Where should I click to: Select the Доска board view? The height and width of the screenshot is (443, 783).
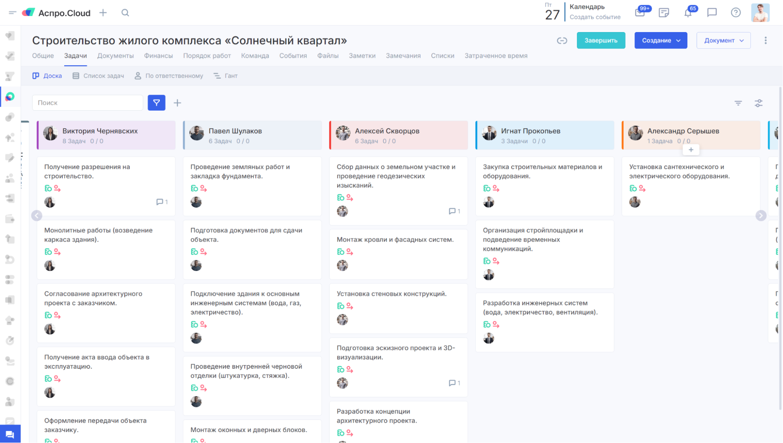[x=47, y=76]
